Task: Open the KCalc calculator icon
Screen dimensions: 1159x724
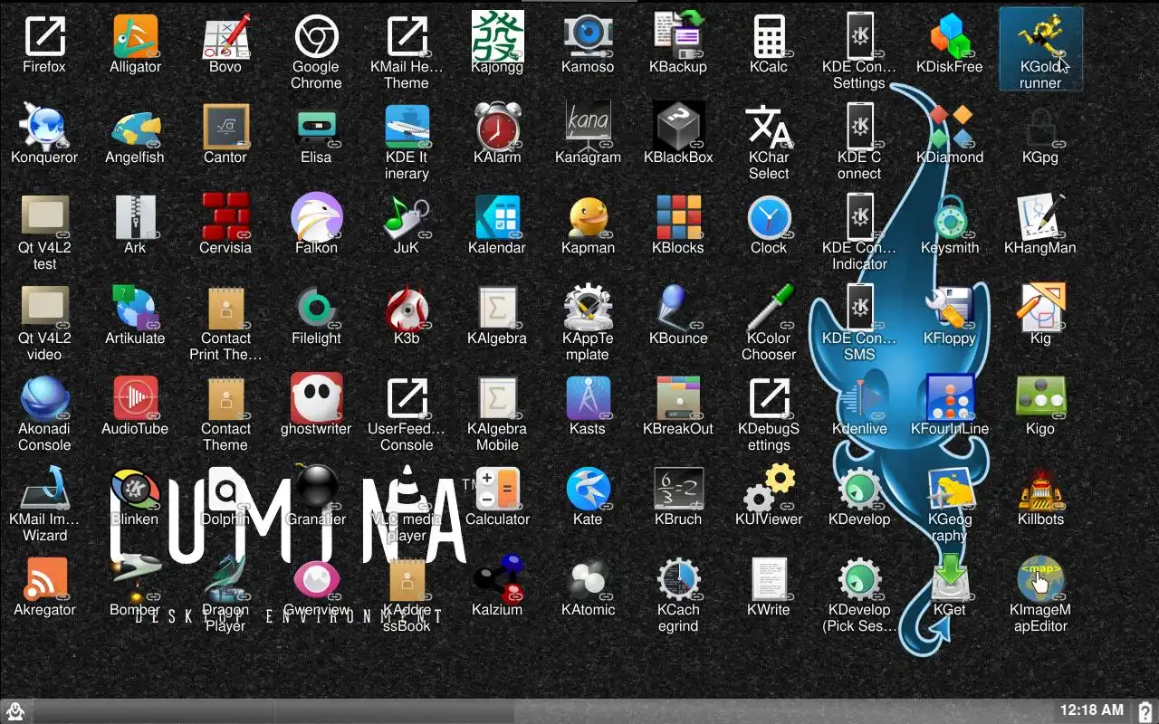Action: click(x=769, y=36)
